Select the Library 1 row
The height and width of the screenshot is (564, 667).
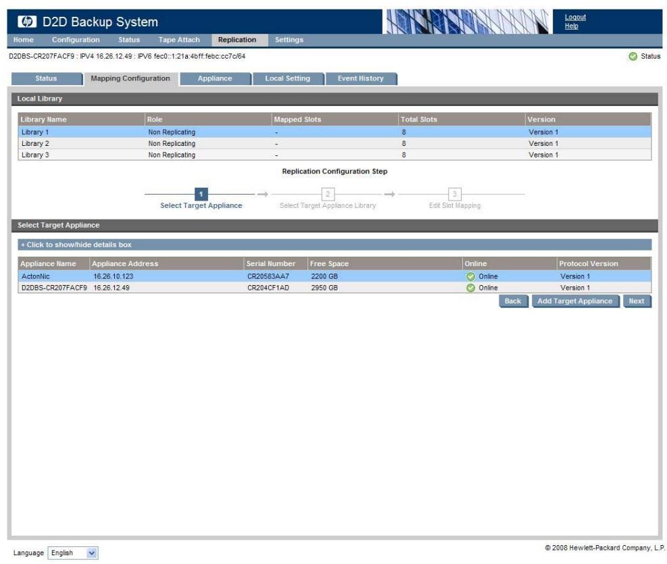335,132
